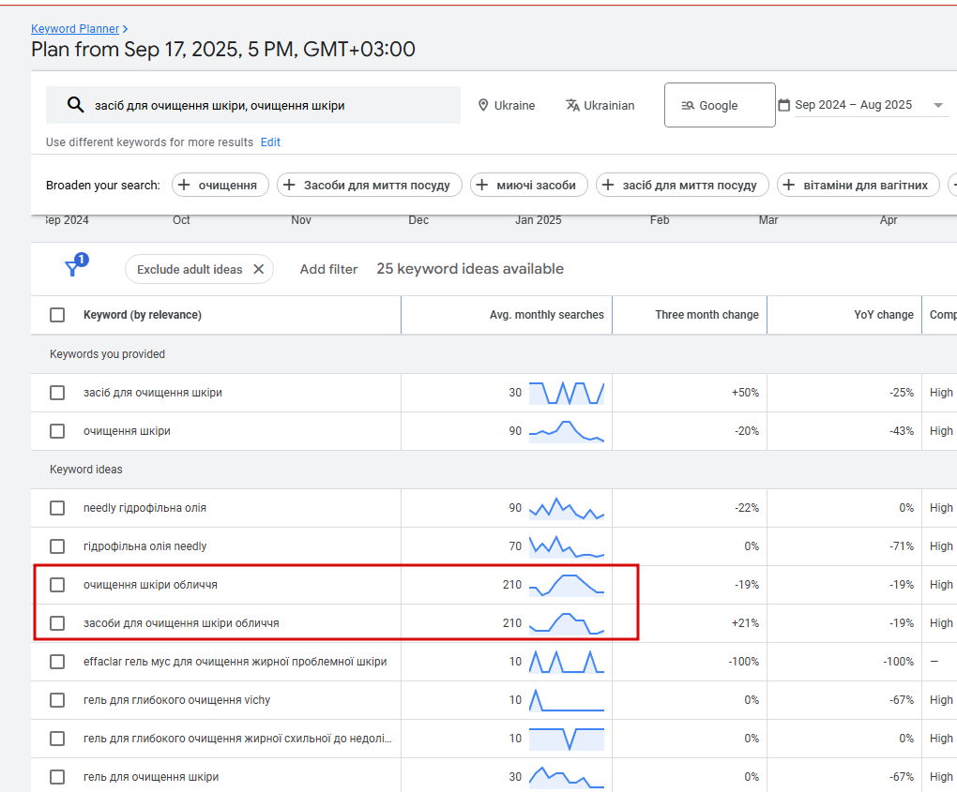This screenshot has height=792, width=957.
Task: Click trend sparkline for засоби для очищення шкіри обличчя
Action: 567,623
